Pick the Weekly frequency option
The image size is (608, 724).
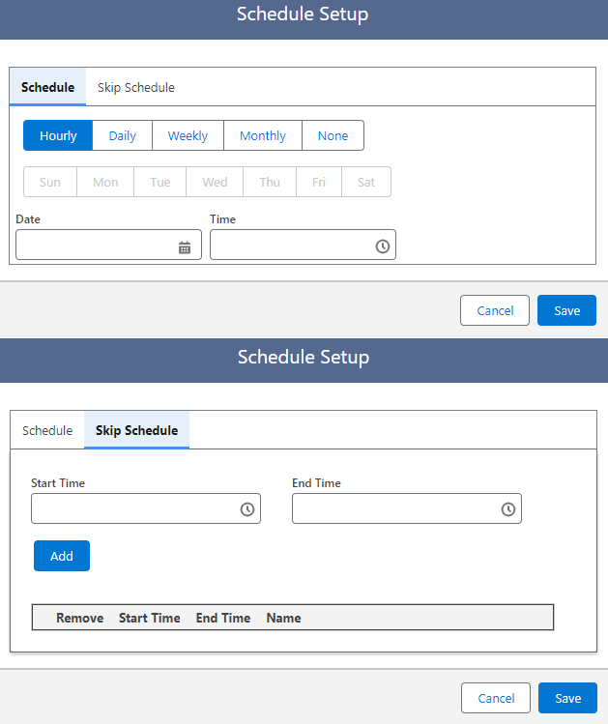point(188,135)
